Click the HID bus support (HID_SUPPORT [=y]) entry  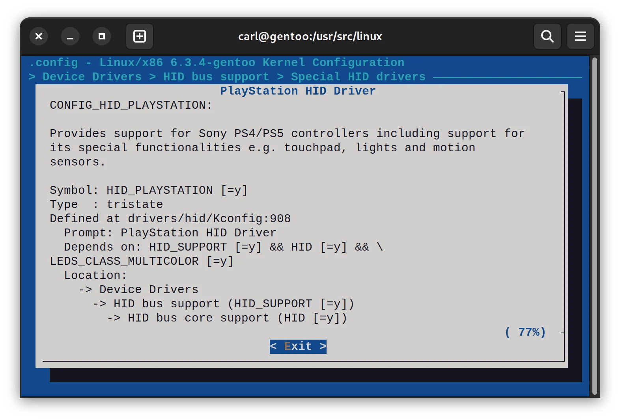(x=224, y=304)
